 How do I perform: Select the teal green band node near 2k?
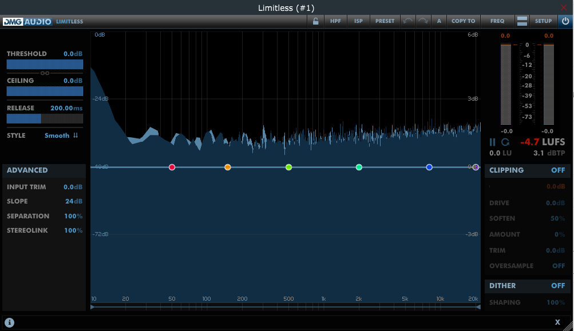point(359,167)
